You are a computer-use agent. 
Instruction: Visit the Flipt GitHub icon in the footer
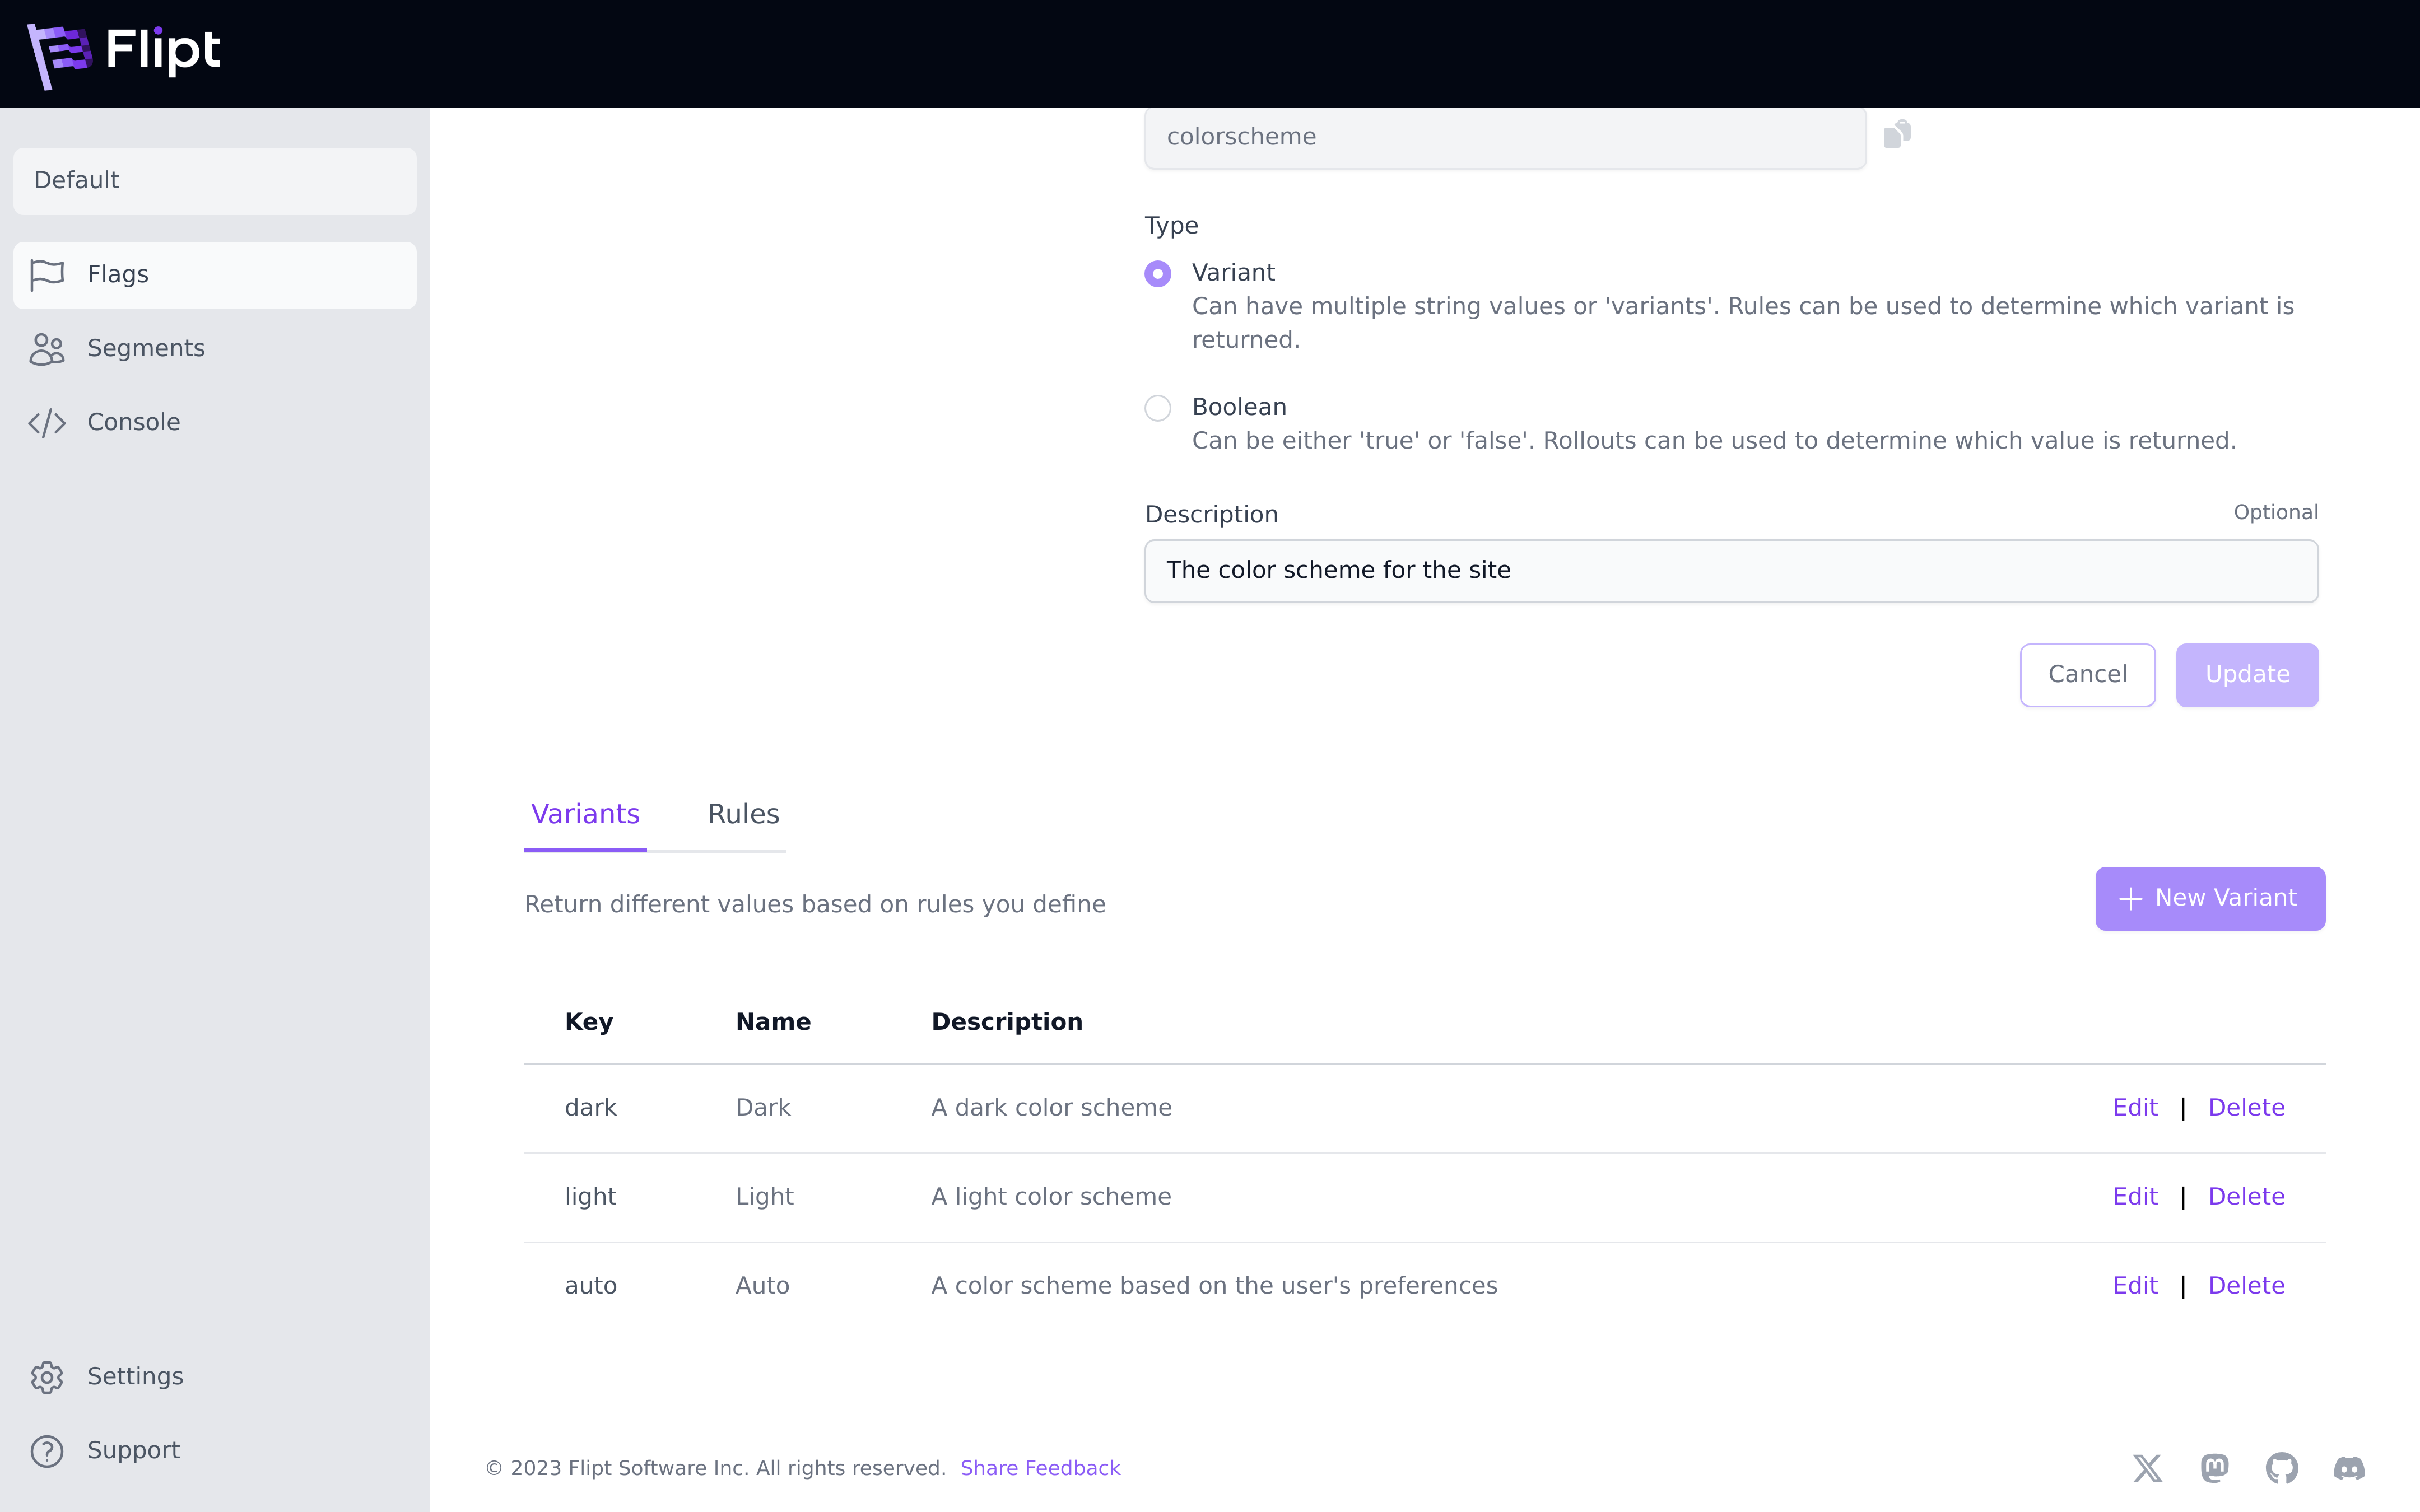2281,1467
